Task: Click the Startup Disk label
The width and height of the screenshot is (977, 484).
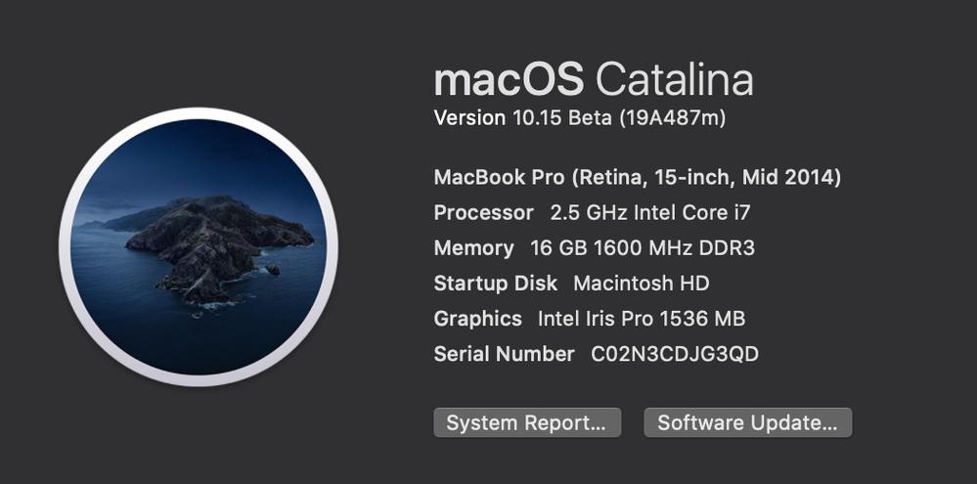Action: pyautogui.click(x=495, y=284)
